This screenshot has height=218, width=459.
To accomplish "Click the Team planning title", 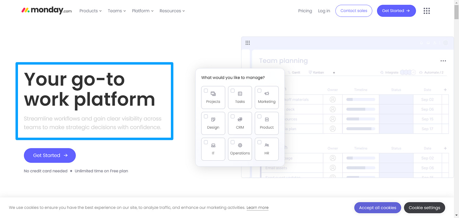I will tap(283, 61).
